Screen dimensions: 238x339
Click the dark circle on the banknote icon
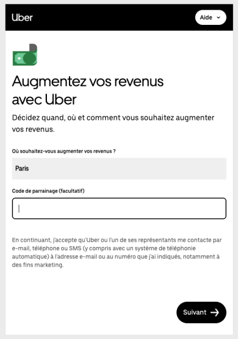tap(29, 58)
